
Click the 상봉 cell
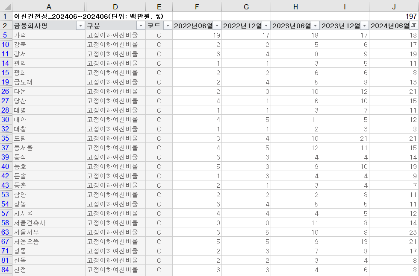(49, 204)
